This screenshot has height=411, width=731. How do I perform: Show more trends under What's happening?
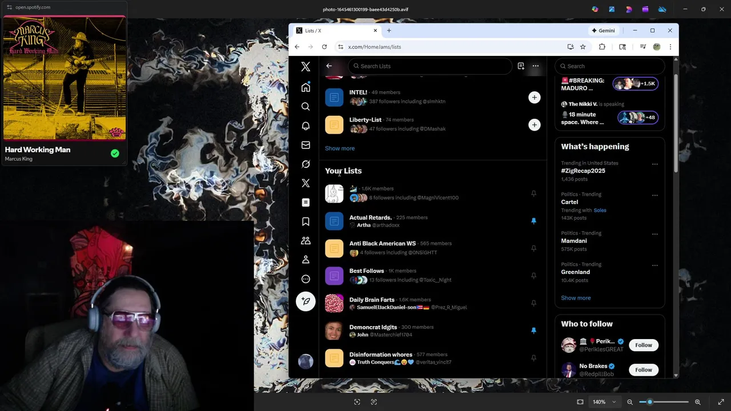(576, 298)
